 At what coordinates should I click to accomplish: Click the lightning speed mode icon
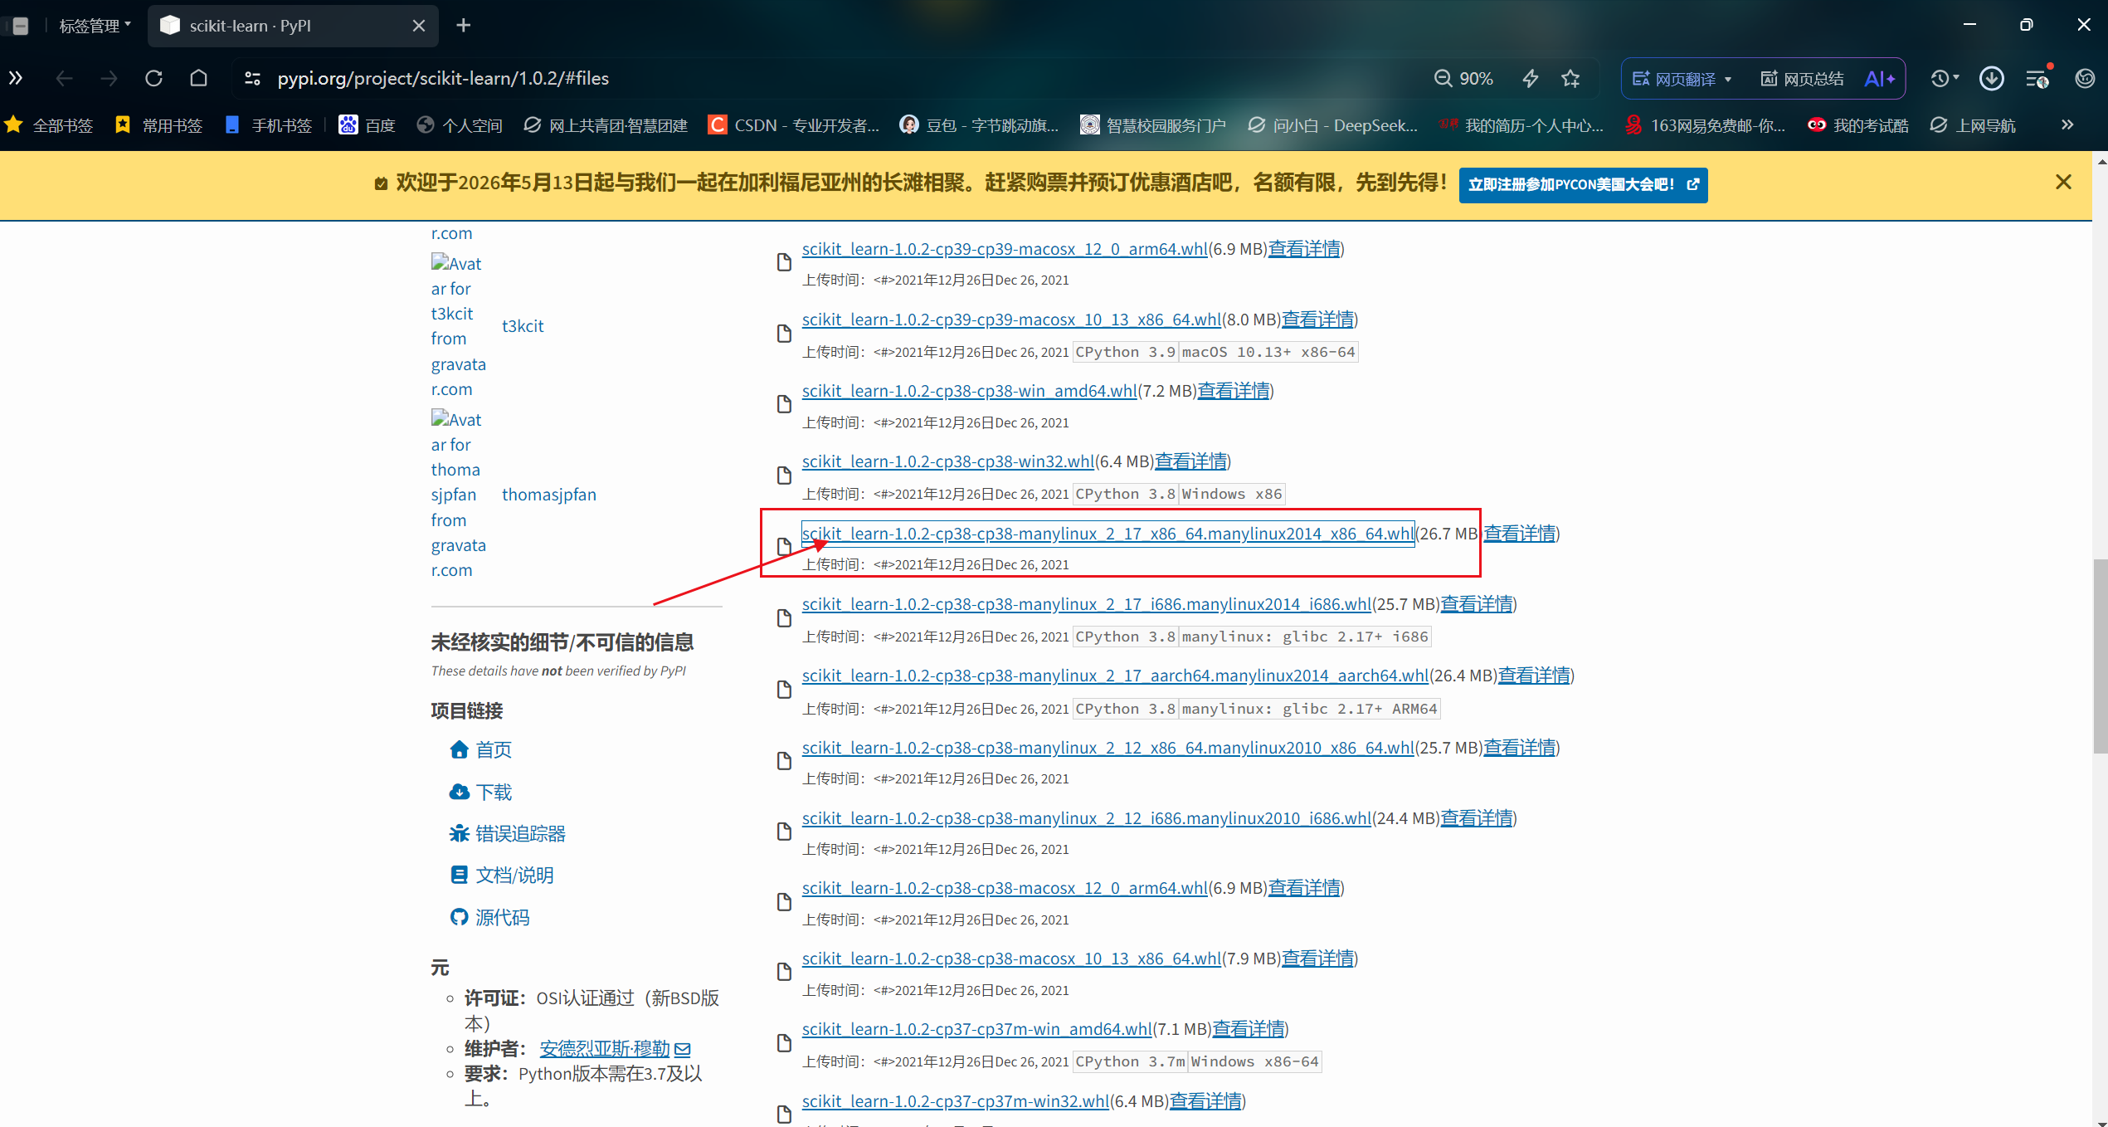[1531, 78]
